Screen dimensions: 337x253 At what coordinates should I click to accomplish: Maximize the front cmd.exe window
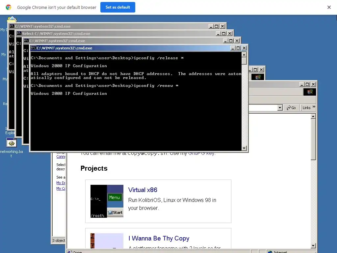point(238,48)
